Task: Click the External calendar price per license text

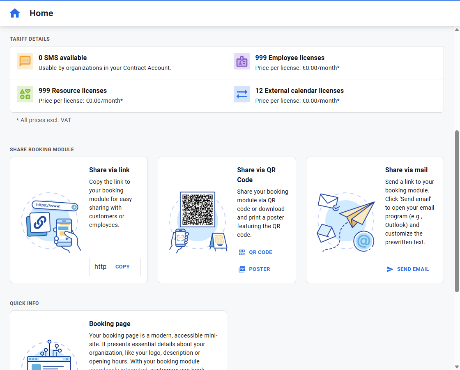Action: tap(297, 101)
